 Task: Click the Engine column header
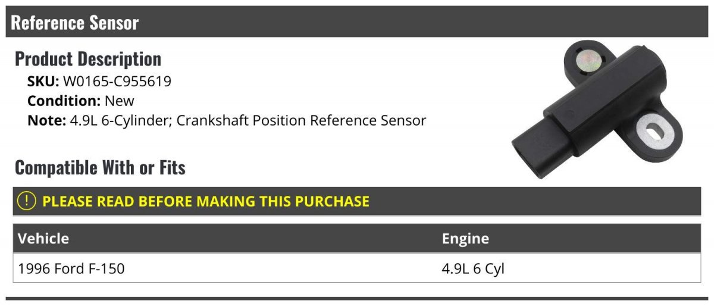[x=465, y=239]
